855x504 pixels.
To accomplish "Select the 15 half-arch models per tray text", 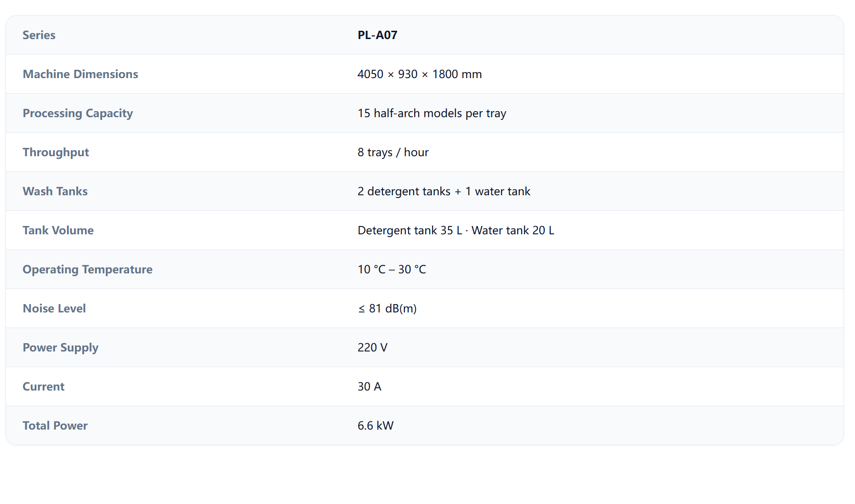I will pyautogui.click(x=432, y=113).
